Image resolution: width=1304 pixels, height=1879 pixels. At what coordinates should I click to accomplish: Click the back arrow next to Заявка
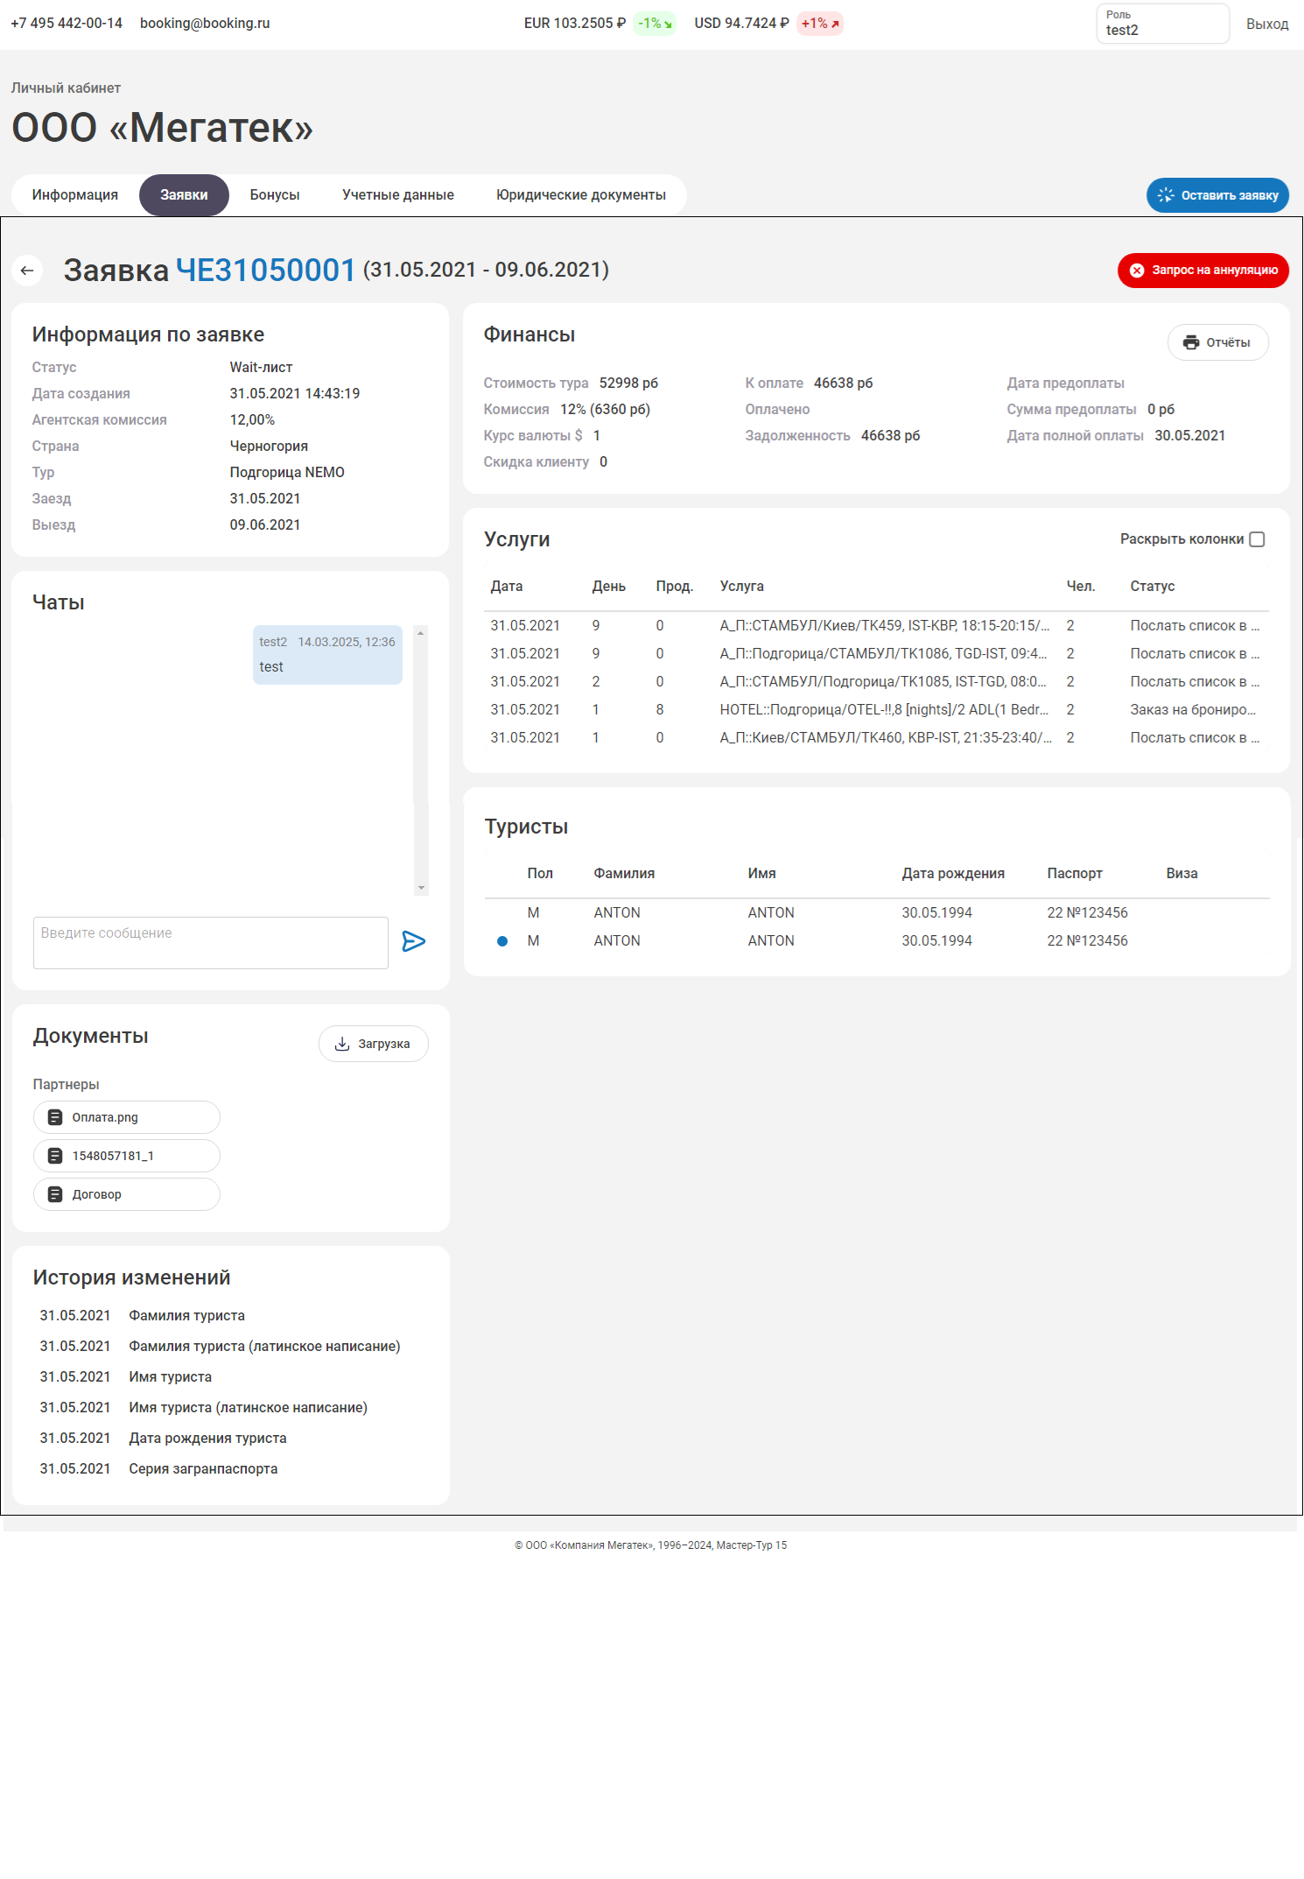[27, 271]
